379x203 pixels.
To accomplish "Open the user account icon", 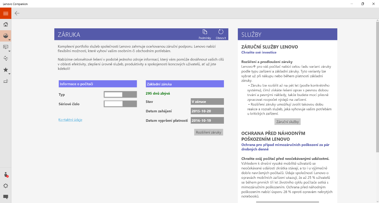I will click(x=6, y=175).
